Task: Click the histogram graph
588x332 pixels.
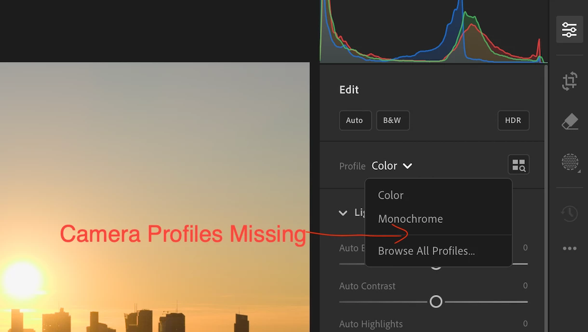Action: [x=433, y=31]
